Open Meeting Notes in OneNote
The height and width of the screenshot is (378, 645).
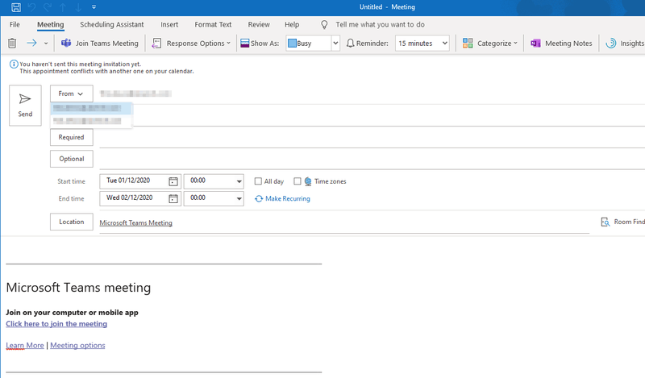pyautogui.click(x=561, y=44)
